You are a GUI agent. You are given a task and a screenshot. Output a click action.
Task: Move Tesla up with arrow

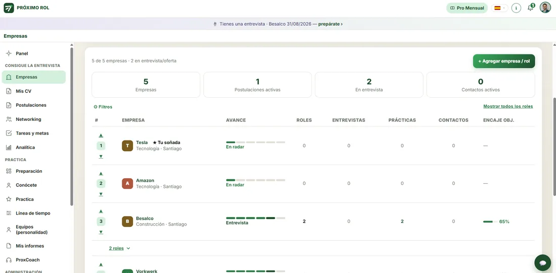tap(101, 135)
